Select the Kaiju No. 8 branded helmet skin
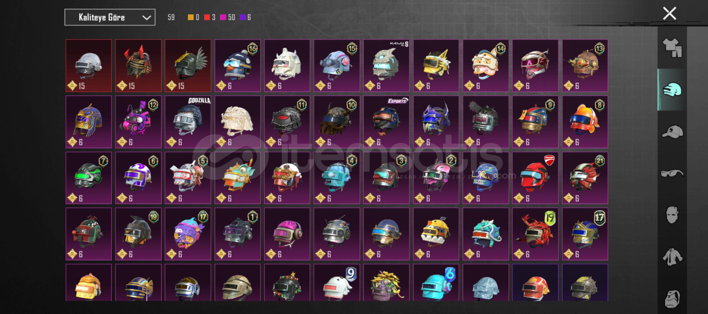Image resolution: width=708 pixels, height=314 pixels. (x=386, y=66)
